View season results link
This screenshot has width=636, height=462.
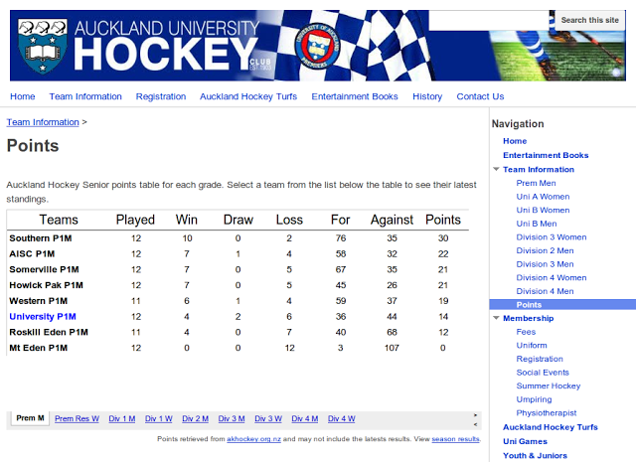tap(456, 438)
